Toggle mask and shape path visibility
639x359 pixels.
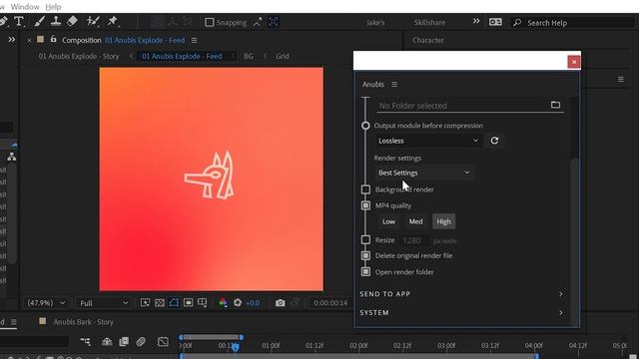pyautogui.click(x=174, y=303)
